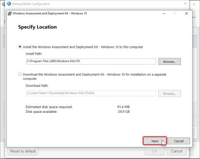200x159 pixels.
Task: Close the background window behind Startup Media Configuration
Action: pos(194,4)
